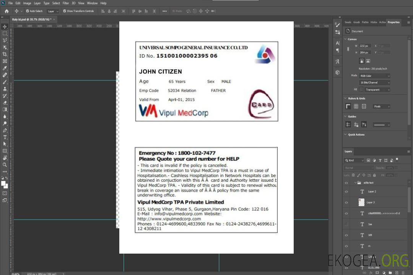Image resolution: width=413 pixels, height=275 pixels.
Task: Open the Filter menu
Action: click(x=66, y=3)
